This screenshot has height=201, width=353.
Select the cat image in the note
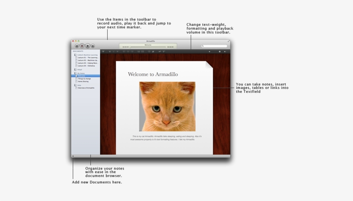point(167,107)
